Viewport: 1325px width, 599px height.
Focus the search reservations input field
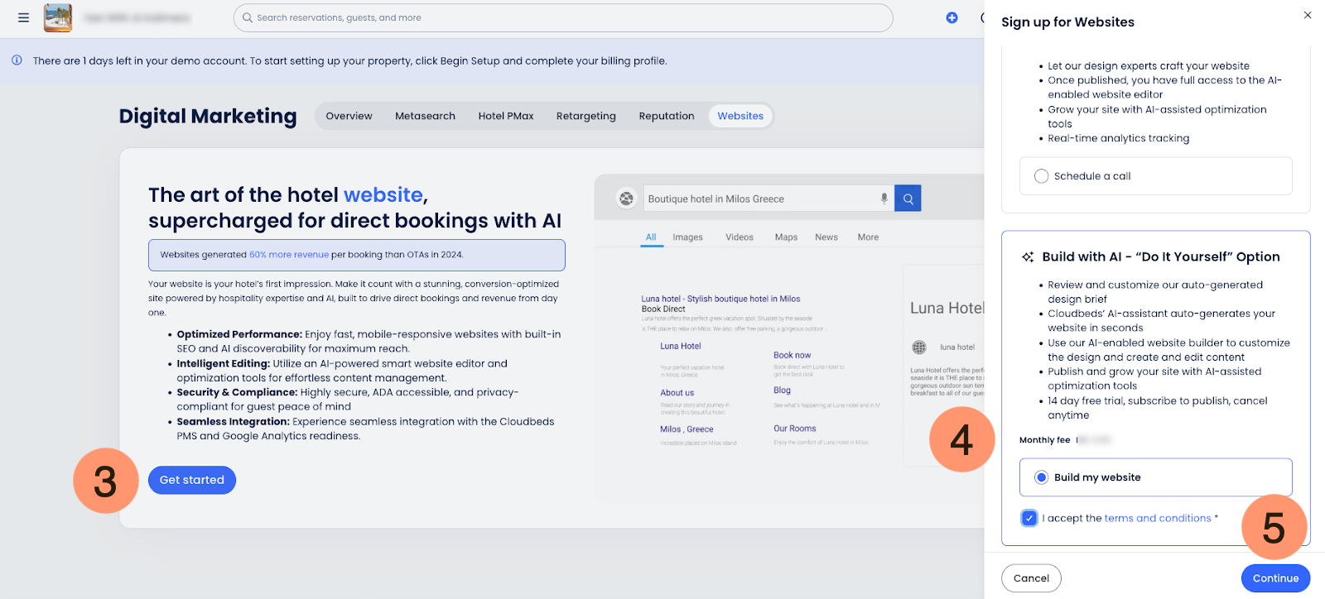pyautogui.click(x=563, y=17)
